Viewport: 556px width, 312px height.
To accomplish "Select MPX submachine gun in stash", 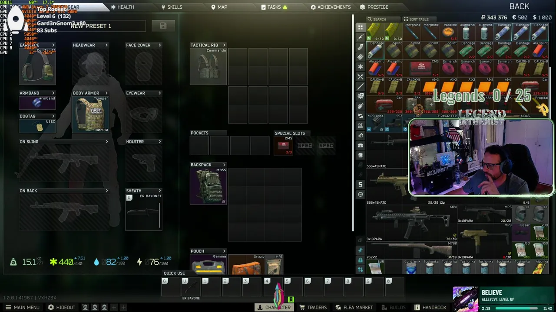I will click(411, 223).
